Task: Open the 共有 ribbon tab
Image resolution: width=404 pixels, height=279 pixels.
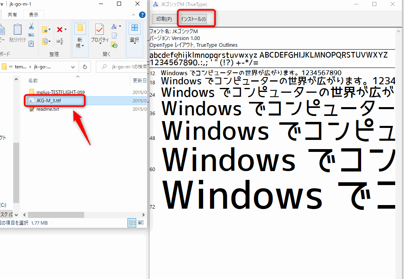Action: 12,15
